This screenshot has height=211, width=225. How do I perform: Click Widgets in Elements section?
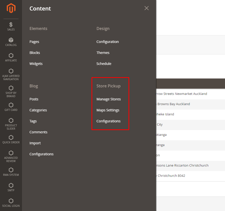36,64
